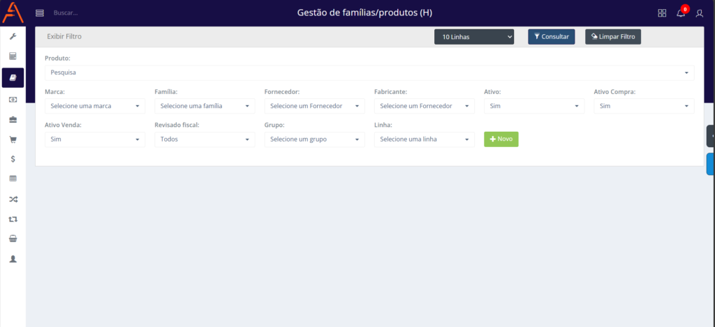Click the green Novo button
The image size is (715, 327).
(501, 139)
